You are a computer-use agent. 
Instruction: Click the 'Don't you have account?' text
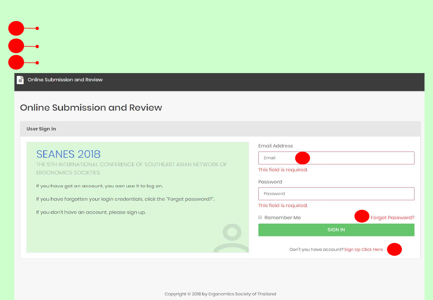pos(316,250)
